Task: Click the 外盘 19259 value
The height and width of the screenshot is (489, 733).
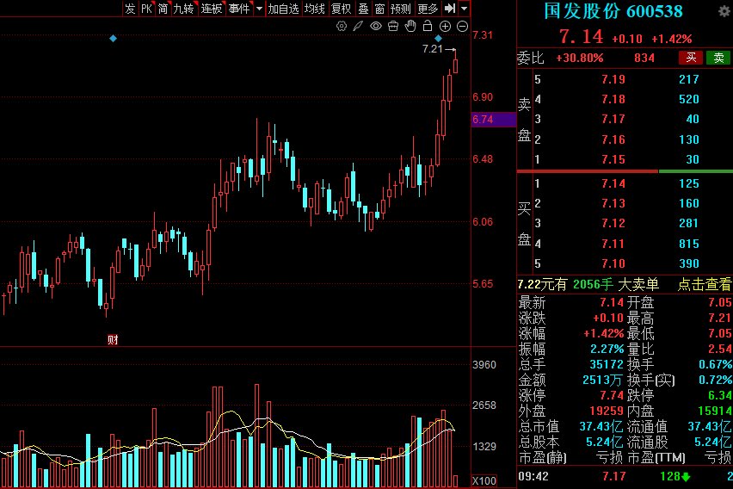Action: (607, 411)
